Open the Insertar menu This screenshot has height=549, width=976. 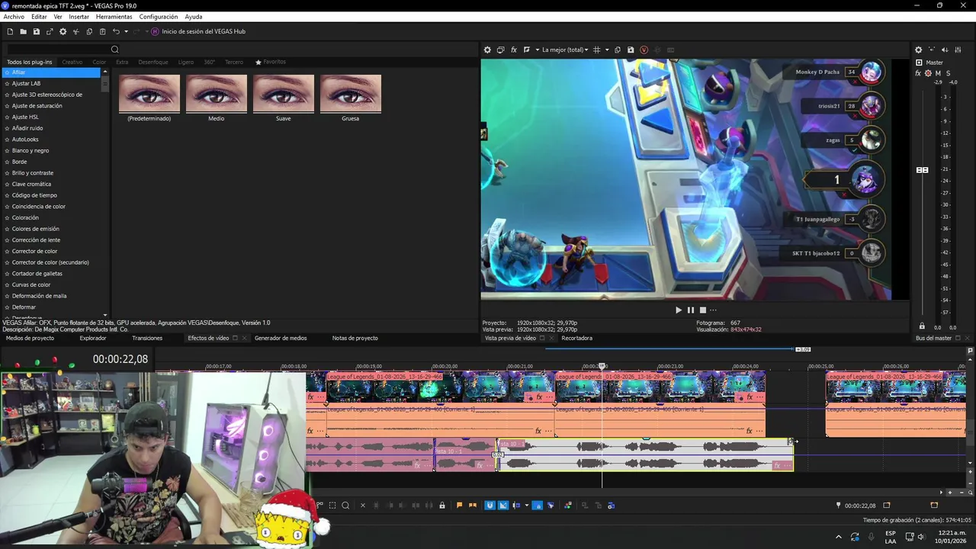click(x=79, y=17)
